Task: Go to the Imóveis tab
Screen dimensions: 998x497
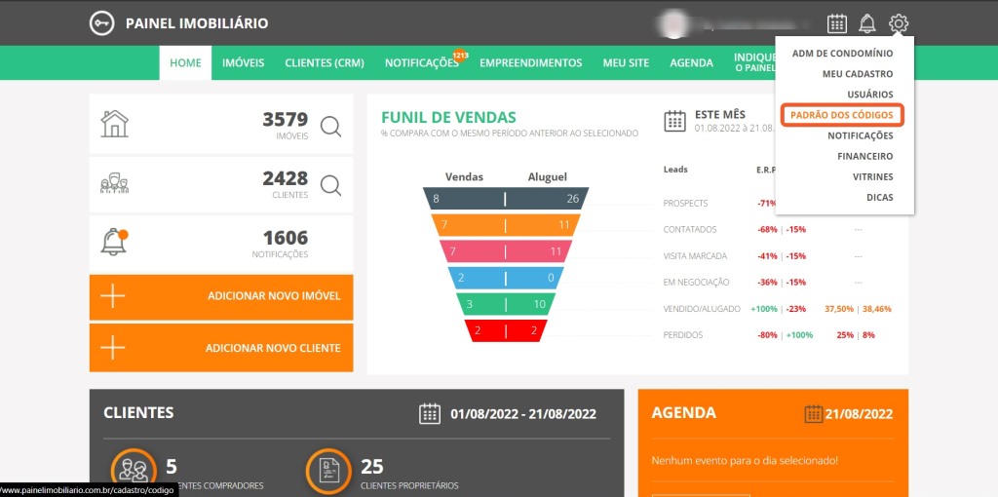Action: point(243,63)
